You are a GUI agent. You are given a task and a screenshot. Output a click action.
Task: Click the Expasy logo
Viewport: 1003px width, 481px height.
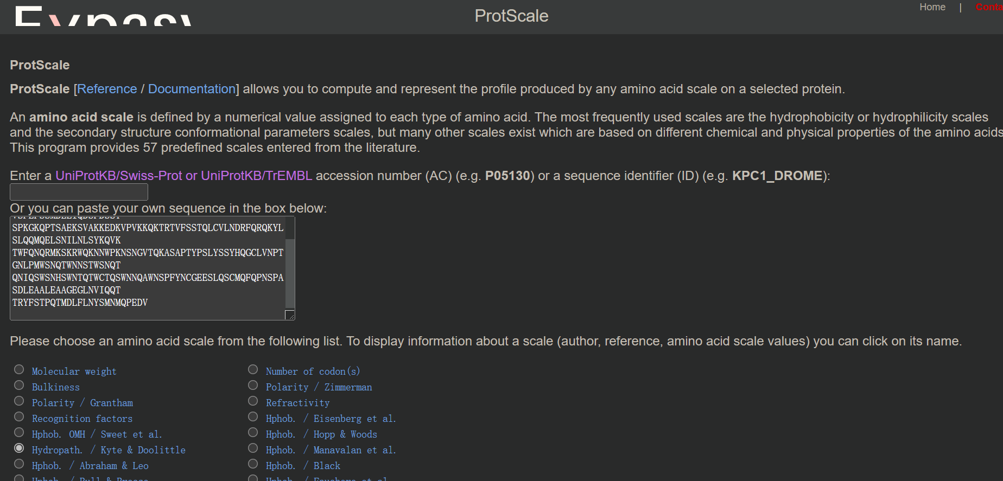(x=103, y=16)
